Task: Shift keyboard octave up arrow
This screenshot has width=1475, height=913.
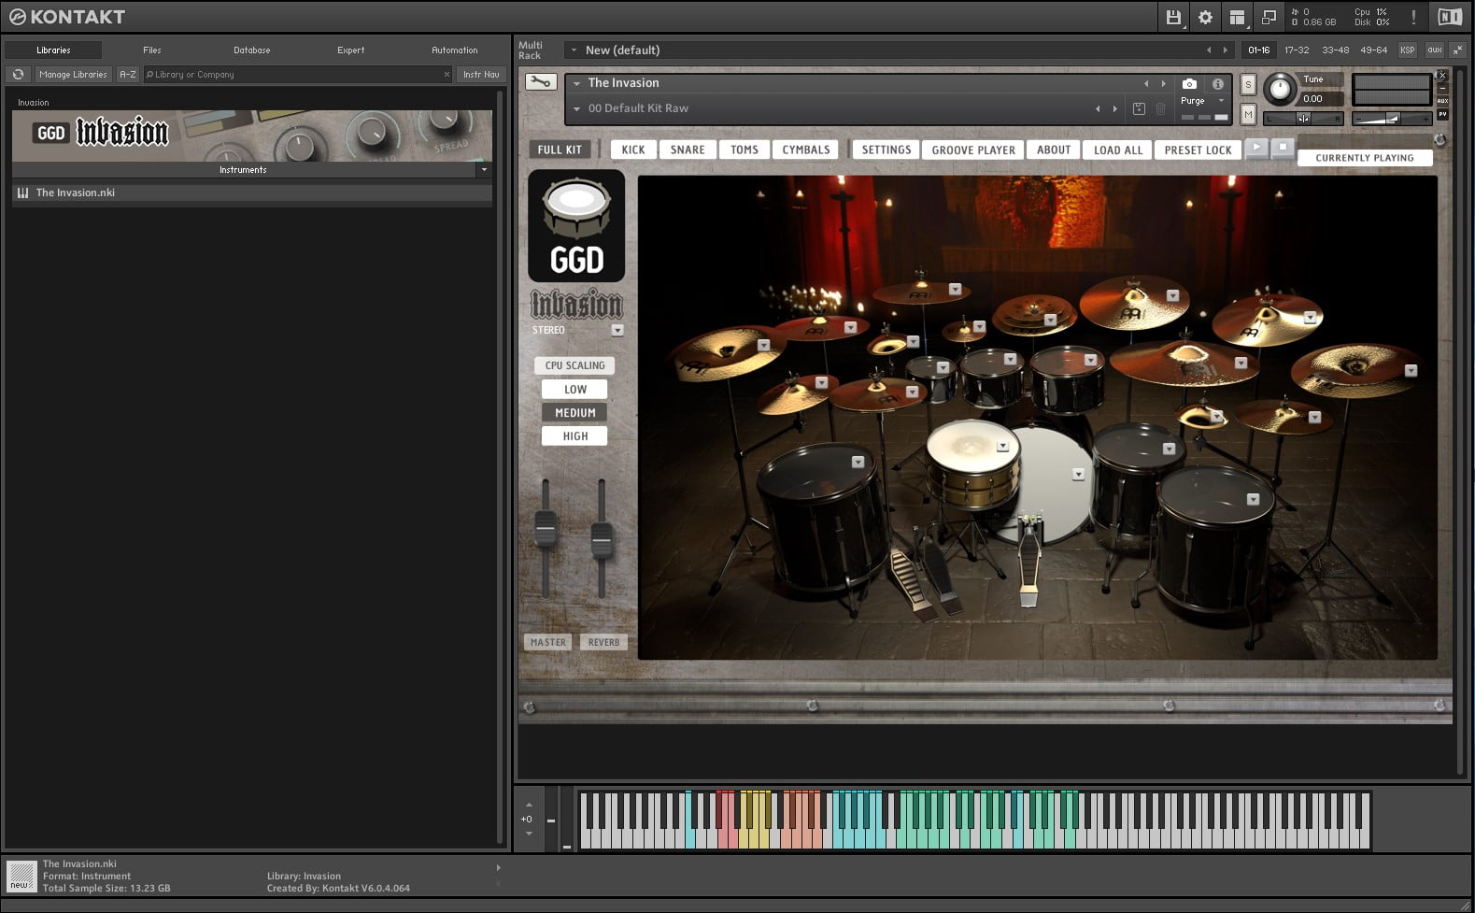Action: (529, 805)
